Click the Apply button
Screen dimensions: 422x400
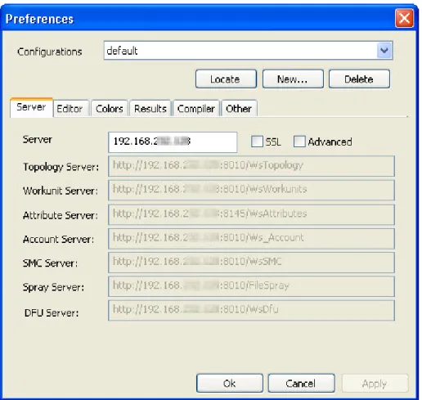click(x=375, y=383)
